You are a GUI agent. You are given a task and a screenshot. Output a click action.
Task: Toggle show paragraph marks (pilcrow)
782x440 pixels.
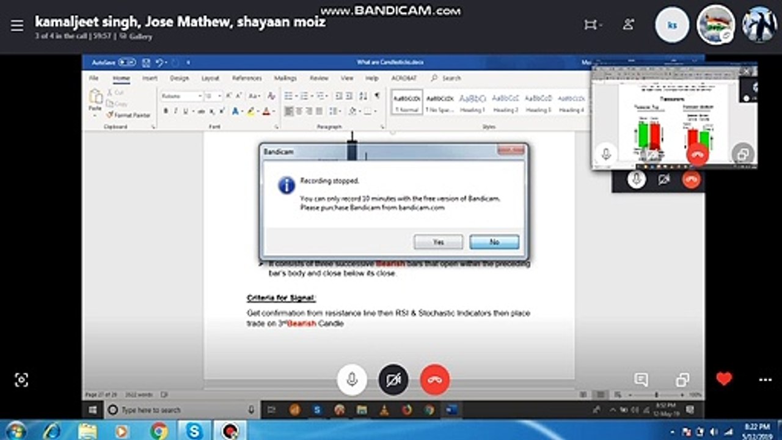[x=377, y=96]
